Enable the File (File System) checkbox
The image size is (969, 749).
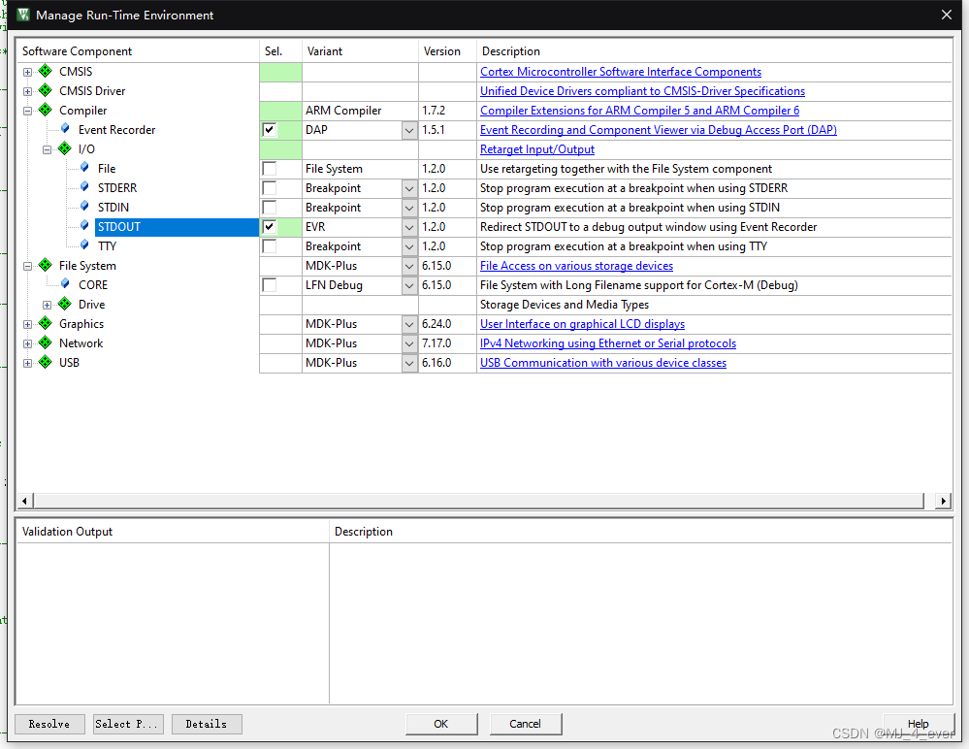tap(270, 169)
